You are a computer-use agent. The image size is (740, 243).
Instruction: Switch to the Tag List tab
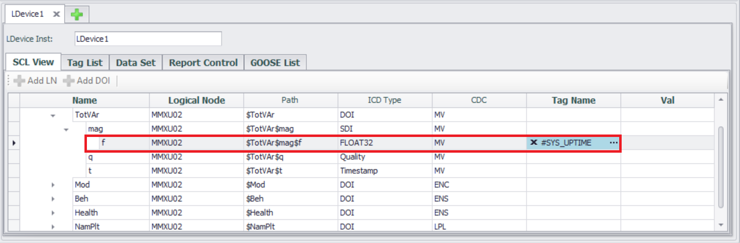point(85,62)
